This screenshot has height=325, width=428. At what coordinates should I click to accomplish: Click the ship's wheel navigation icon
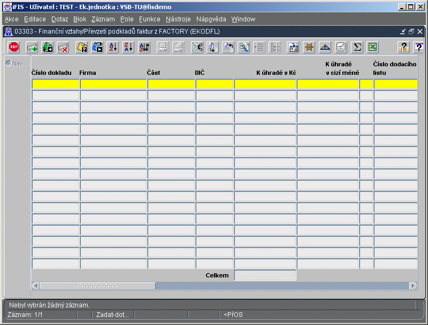click(309, 47)
